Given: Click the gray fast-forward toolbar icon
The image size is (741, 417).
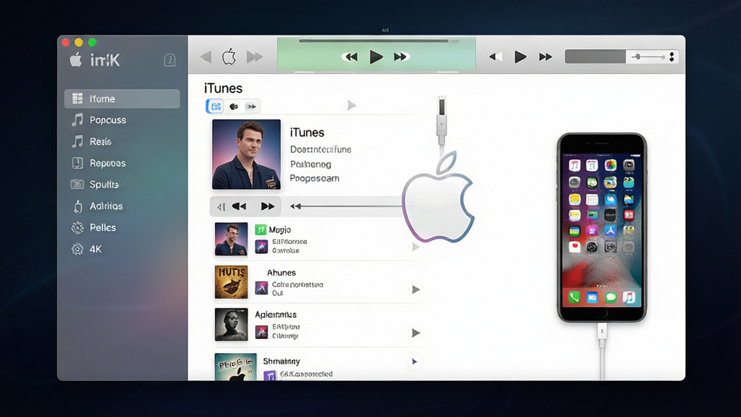Looking at the screenshot, I should tap(255, 57).
